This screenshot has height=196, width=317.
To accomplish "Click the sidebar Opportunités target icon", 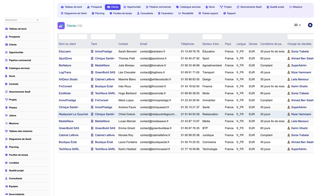I will coord(7,52).
